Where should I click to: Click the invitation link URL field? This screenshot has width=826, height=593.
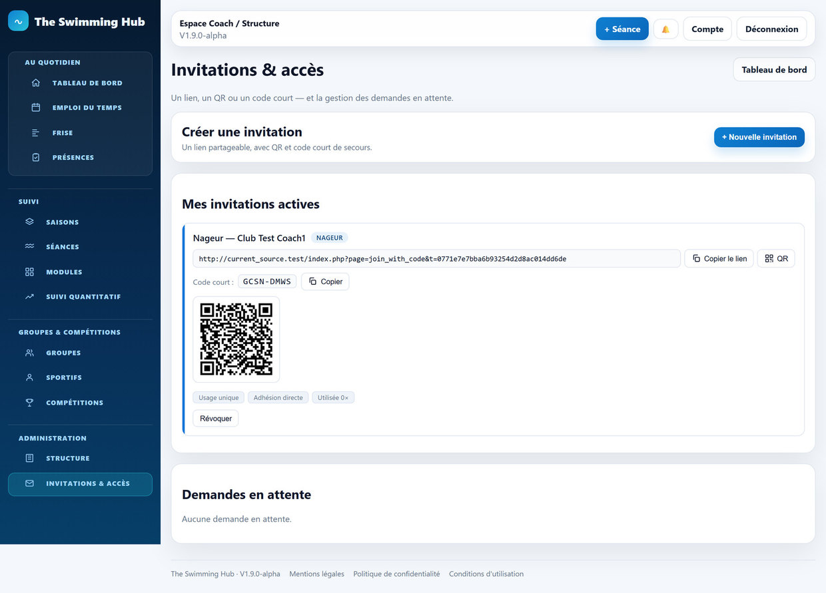[436, 259]
